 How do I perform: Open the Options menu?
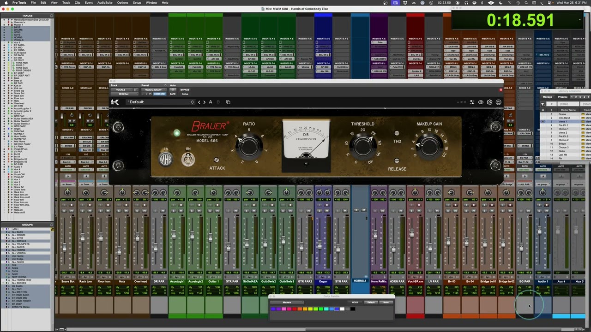[122, 3]
